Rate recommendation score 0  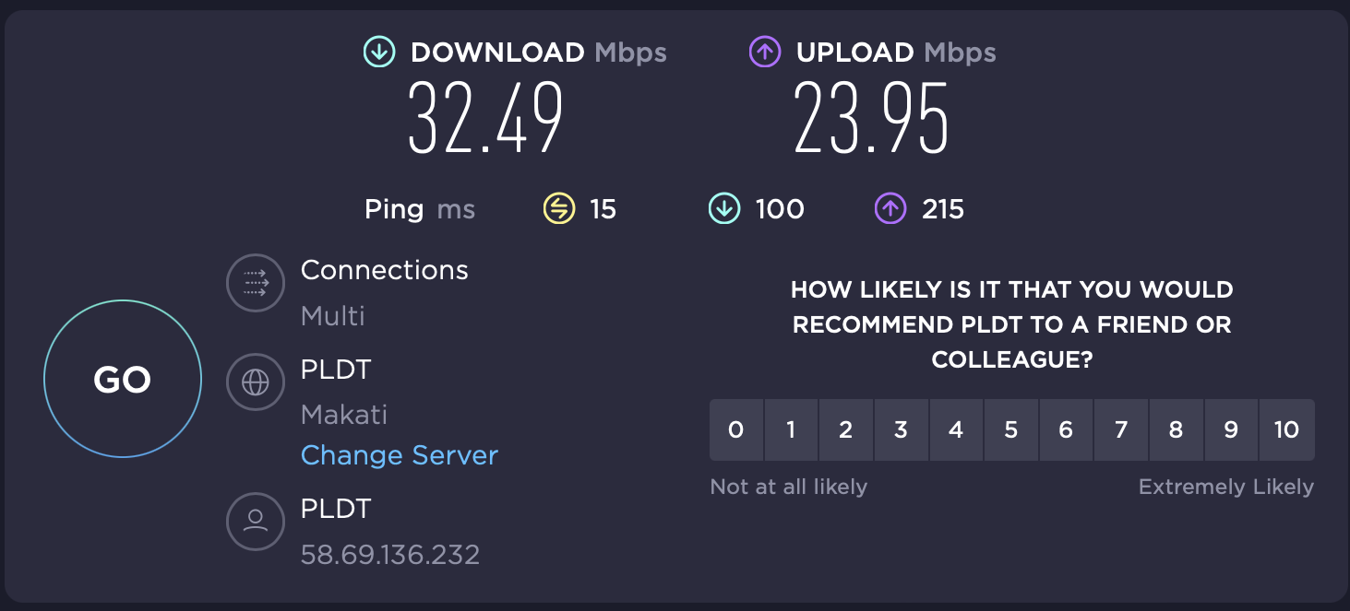[735, 429]
